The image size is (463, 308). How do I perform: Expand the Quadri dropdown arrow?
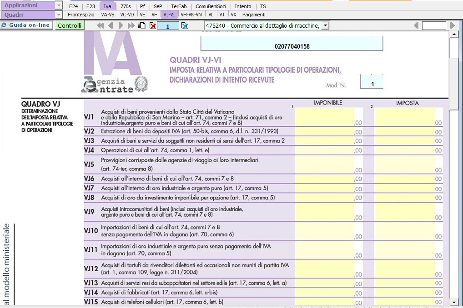tap(59, 15)
